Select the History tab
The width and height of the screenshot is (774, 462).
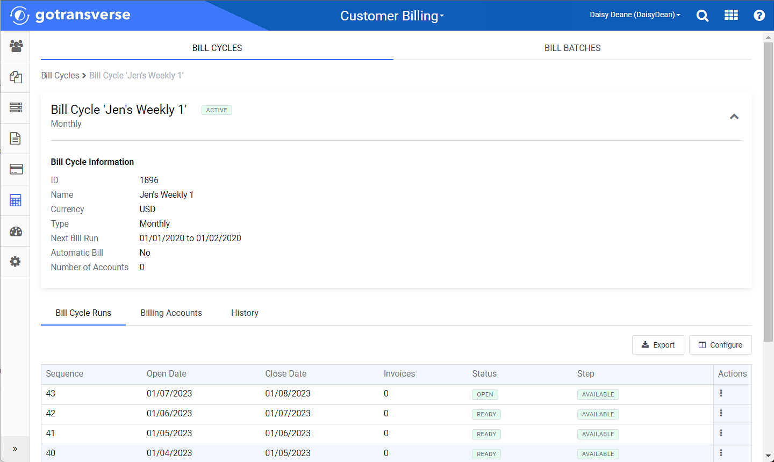tap(245, 313)
